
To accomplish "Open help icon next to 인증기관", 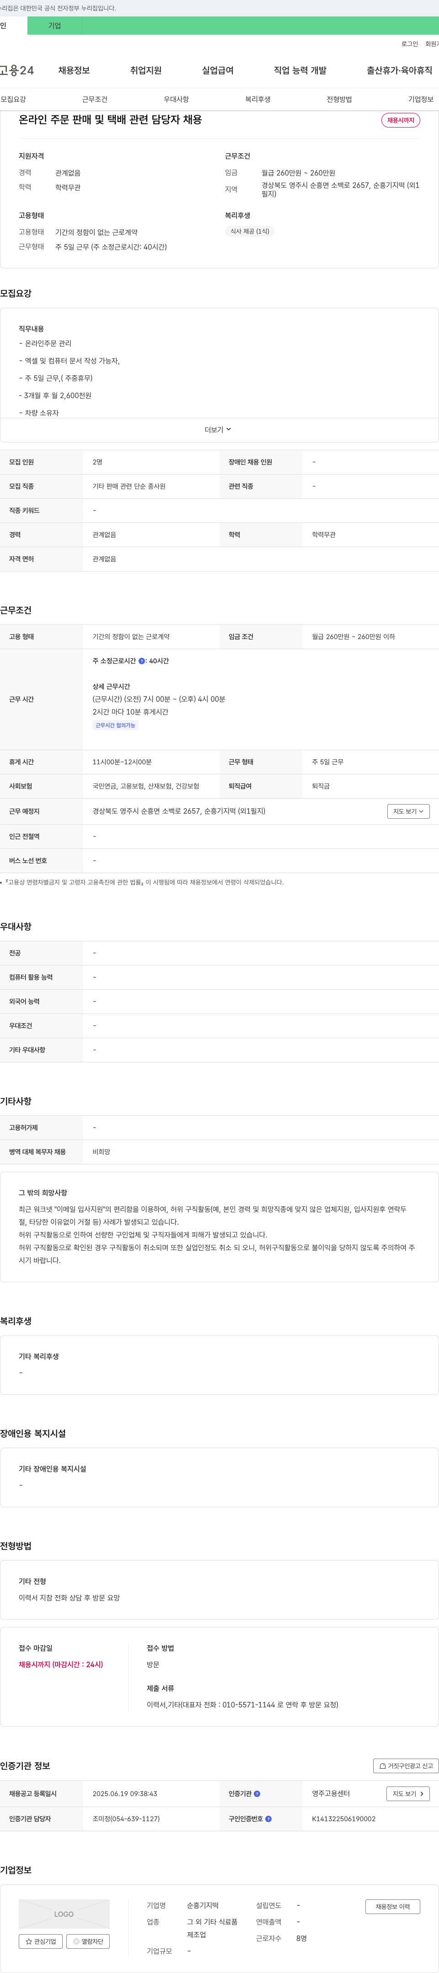I will [x=257, y=1794].
